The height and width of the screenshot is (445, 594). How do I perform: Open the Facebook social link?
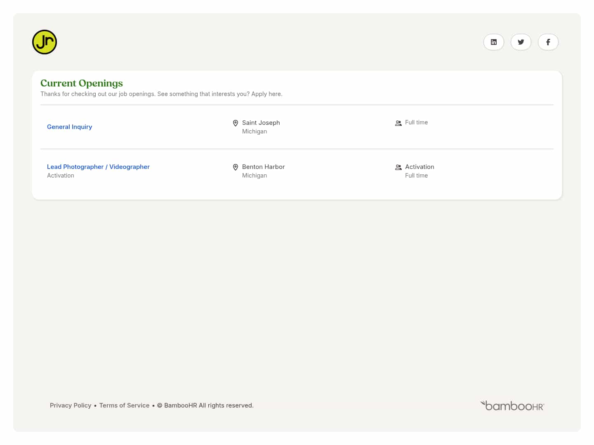(548, 42)
